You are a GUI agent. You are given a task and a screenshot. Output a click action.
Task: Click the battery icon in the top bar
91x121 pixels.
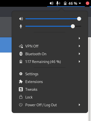pyautogui.click(x=65, y=3)
